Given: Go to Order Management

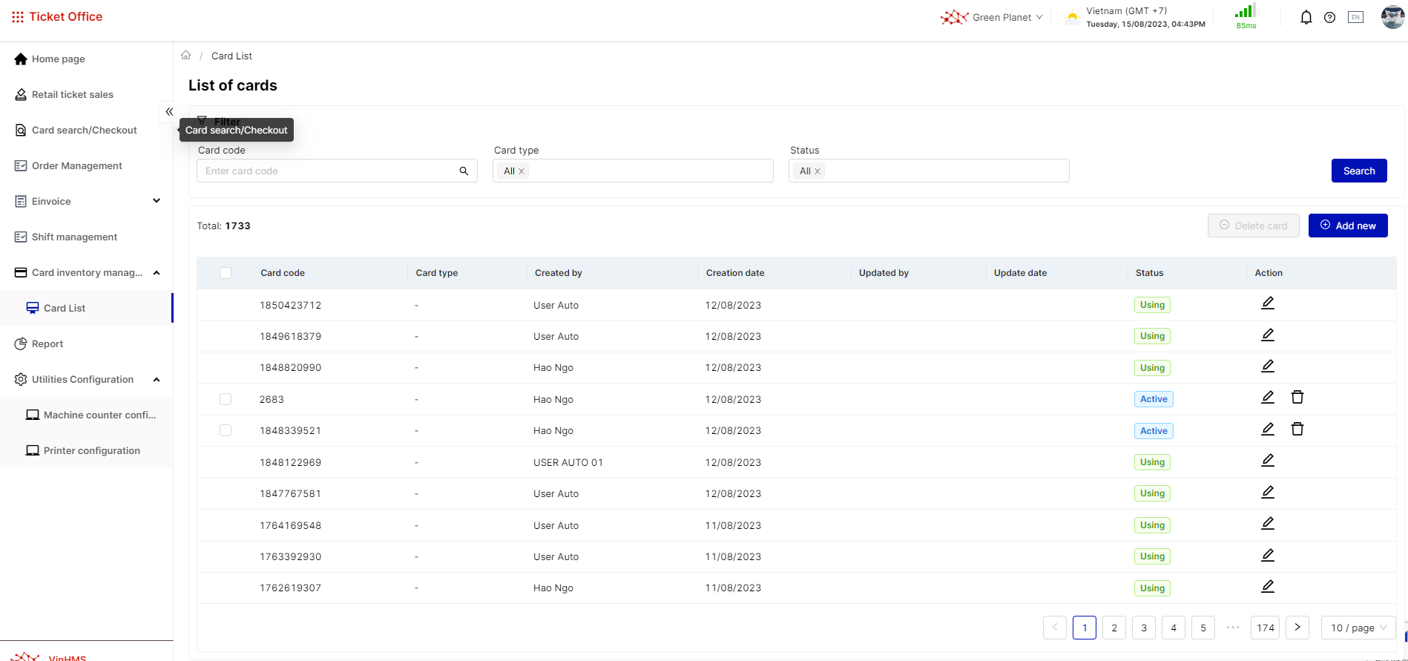Looking at the screenshot, I should pos(76,165).
